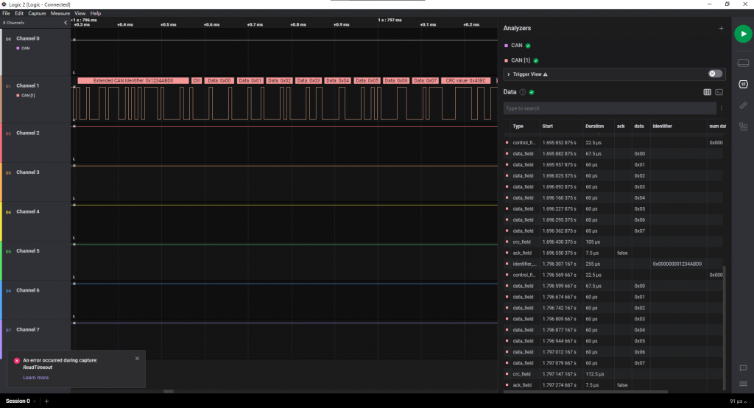
Task: Expand the Trigger View section chevron
Action: (509, 74)
